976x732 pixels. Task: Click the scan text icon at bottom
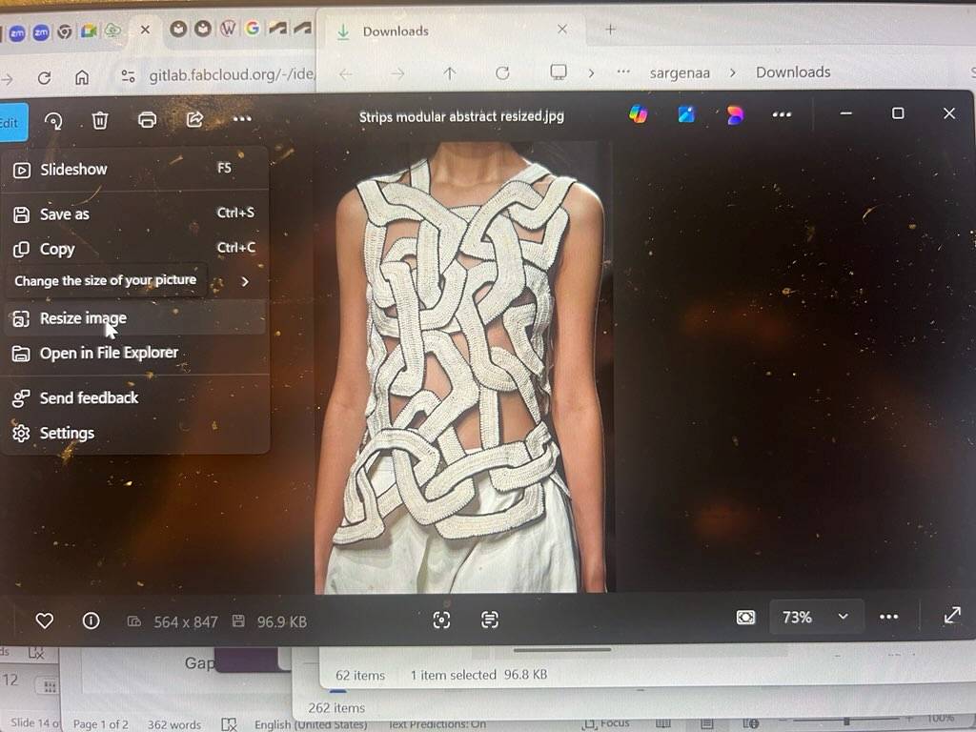[490, 620]
